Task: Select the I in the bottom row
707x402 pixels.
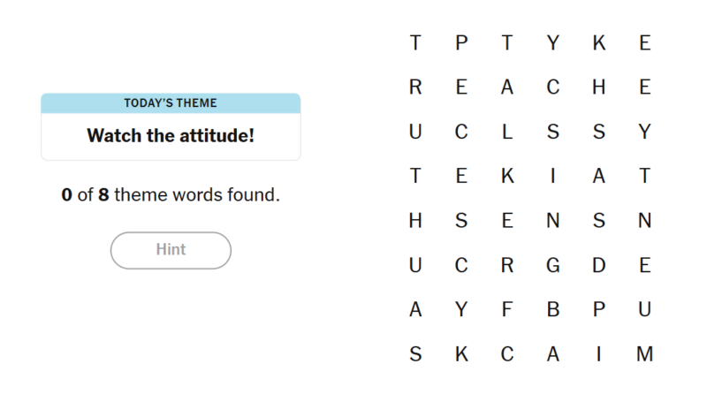Action: pos(599,354)
